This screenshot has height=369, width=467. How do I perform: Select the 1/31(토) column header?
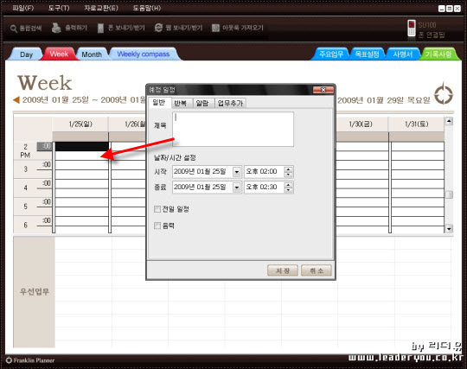(417, 124)
